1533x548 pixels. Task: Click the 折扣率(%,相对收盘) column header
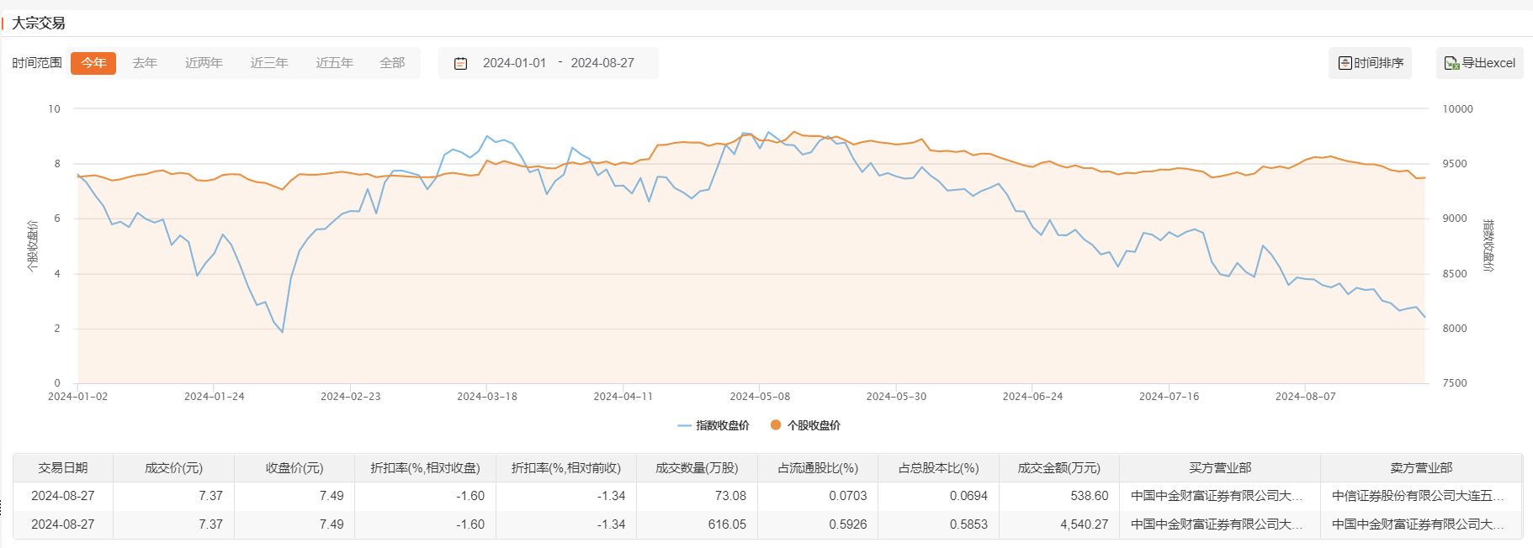pos(425,468)
